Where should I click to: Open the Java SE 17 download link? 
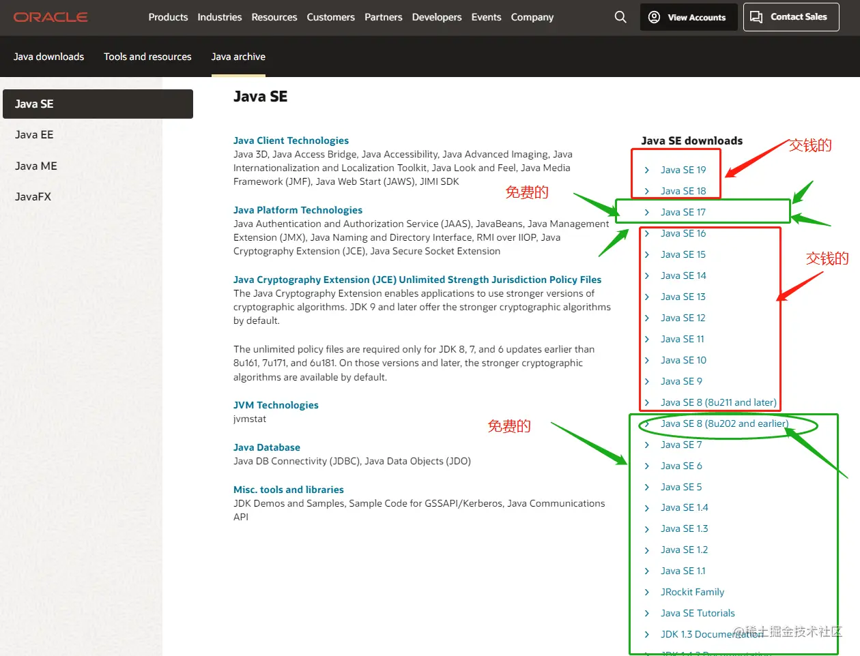pos(683,213)
